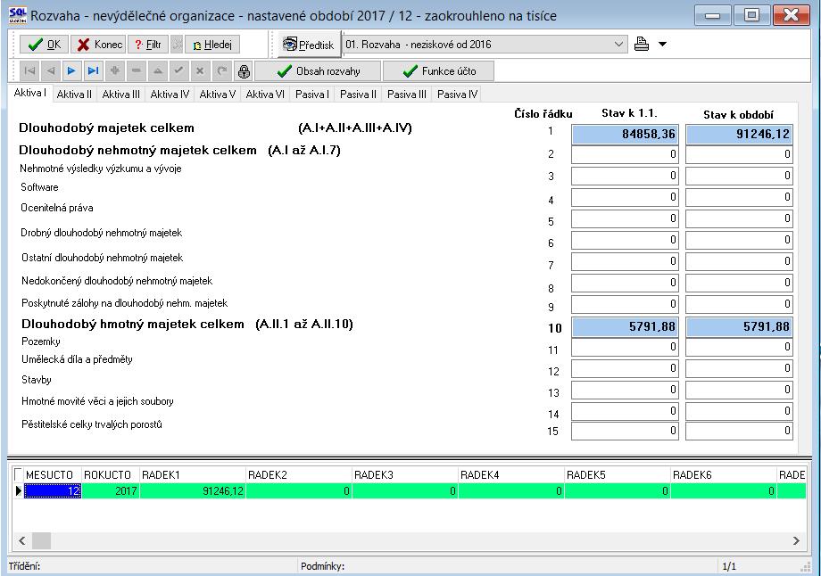Click row 10 'Stav k 1.1.' field 5791,88
This screenshot has width=821, height=576.
(625, 327)
